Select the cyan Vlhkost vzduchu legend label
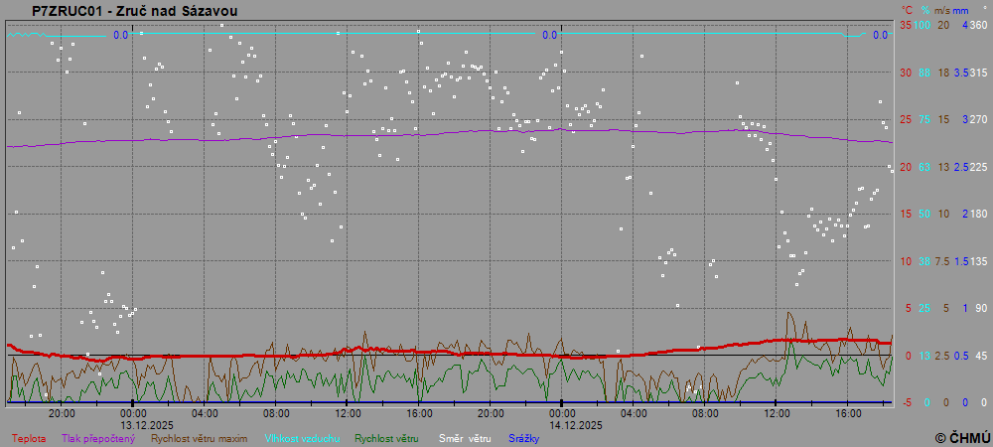The image size is (993, 447). point(302,438)
